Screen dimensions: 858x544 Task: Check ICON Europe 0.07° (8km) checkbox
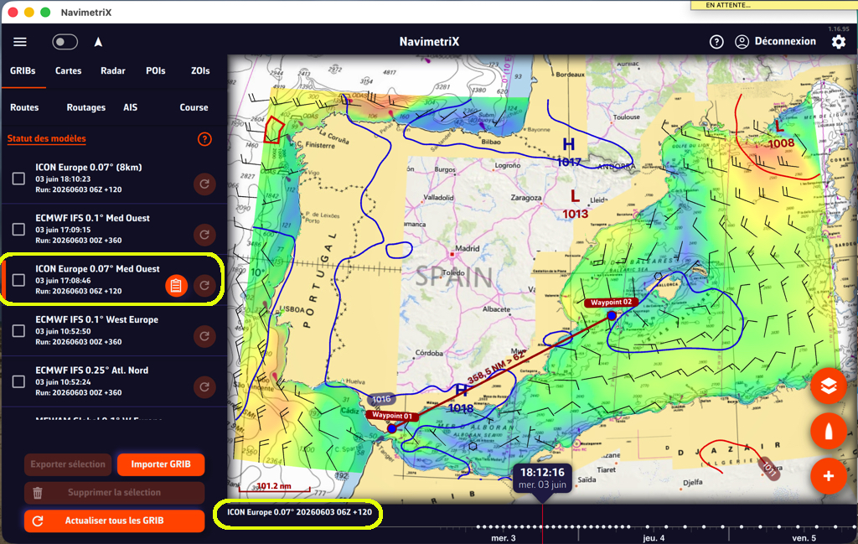point(18,179)
